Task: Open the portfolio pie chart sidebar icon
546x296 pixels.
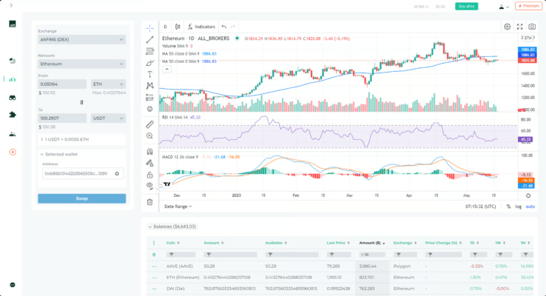Action: [13, 61]
